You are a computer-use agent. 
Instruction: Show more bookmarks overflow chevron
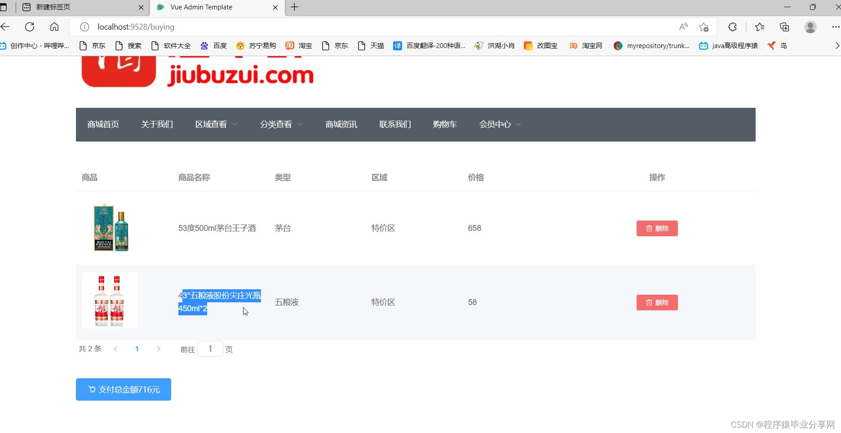(837, 46)
